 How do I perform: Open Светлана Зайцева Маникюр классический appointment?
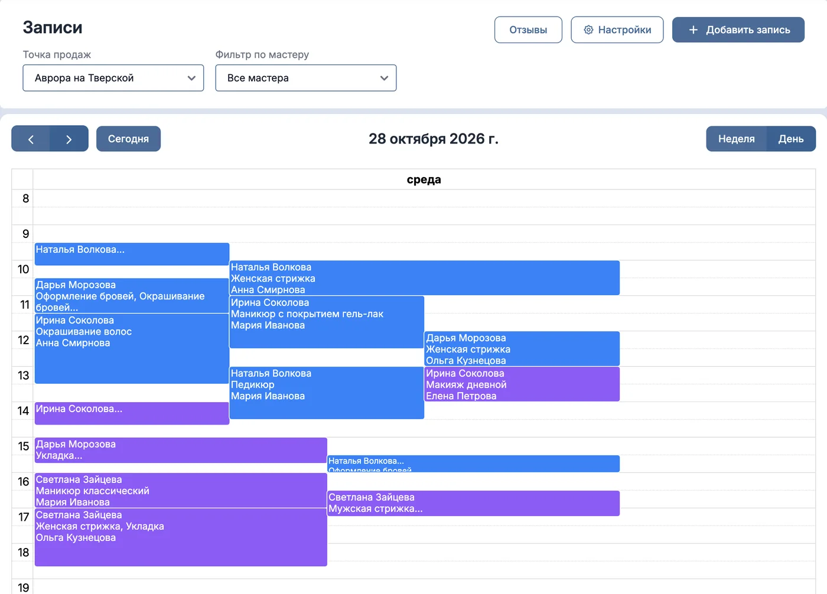click(x=181, y=491)
